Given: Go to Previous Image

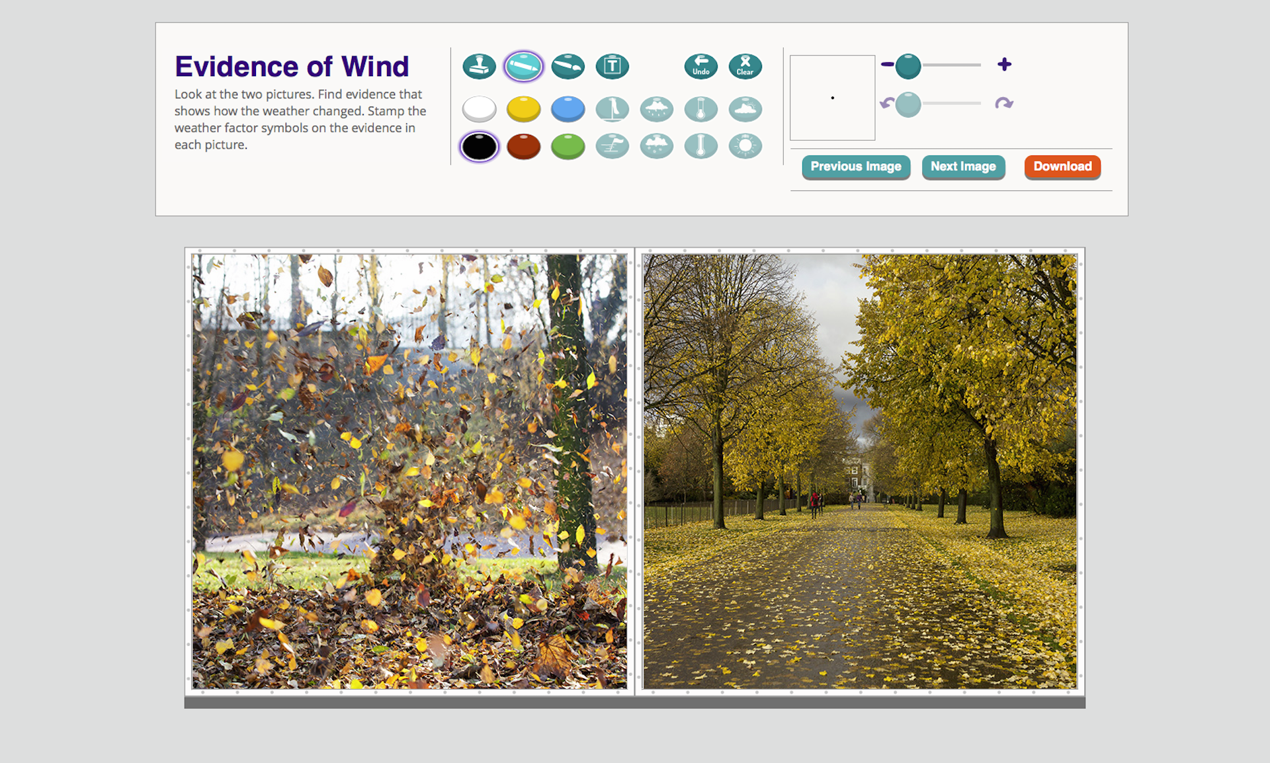Looking at the screenshot, I should [855, 167].
